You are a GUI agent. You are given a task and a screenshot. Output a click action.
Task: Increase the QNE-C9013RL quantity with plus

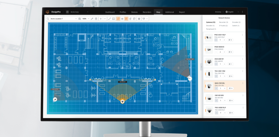pos(225,88)
